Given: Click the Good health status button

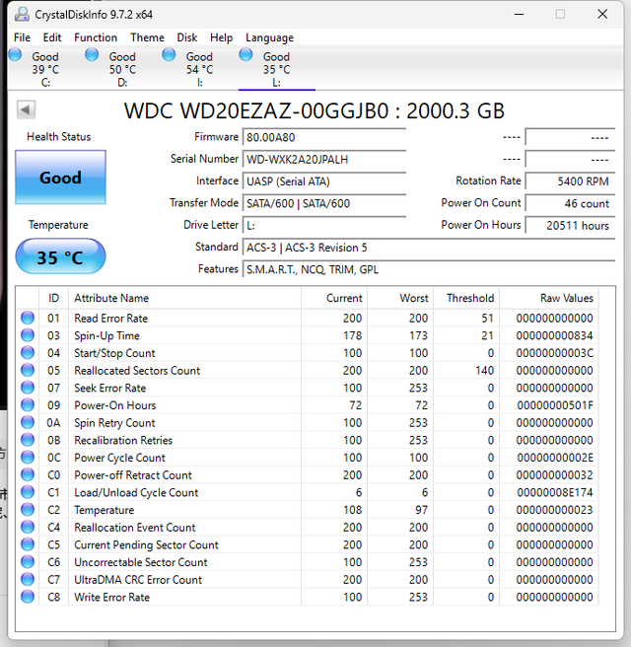Looking at the screenshot, I should pos(60,178).
